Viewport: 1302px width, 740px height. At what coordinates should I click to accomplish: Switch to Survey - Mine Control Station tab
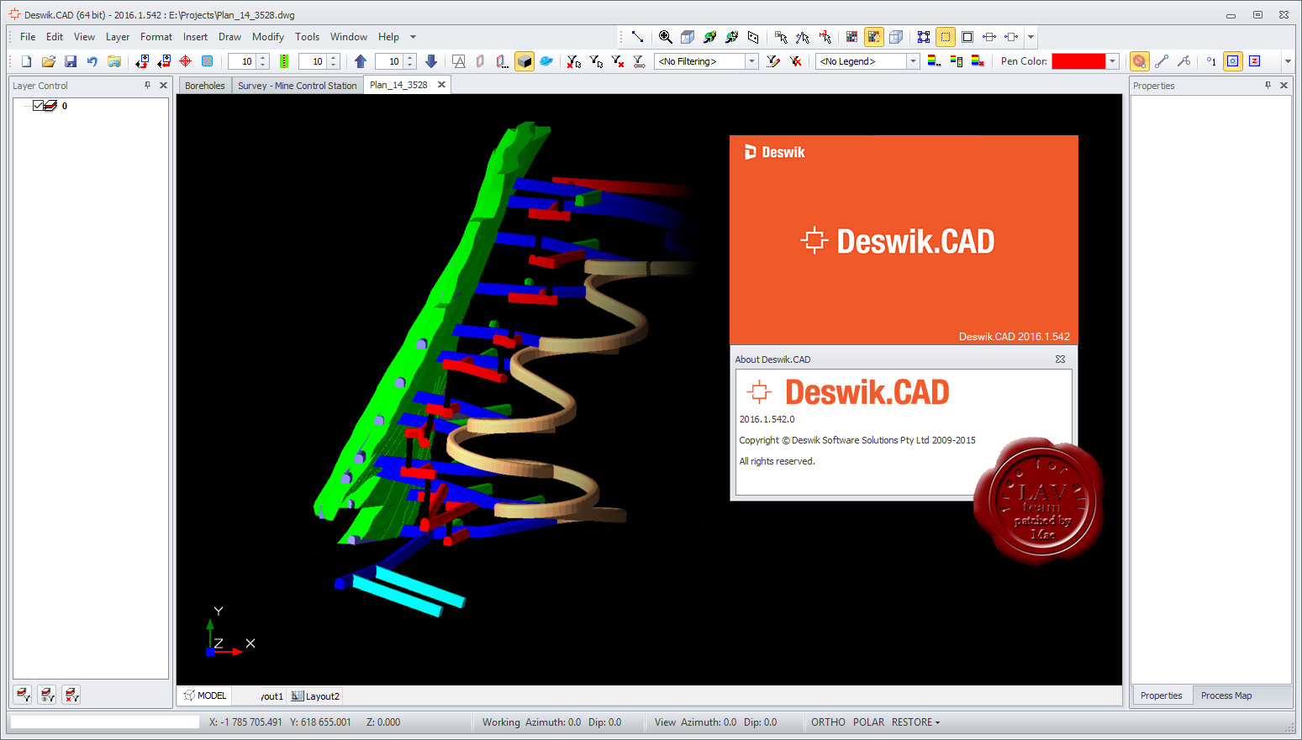point(297,86)
